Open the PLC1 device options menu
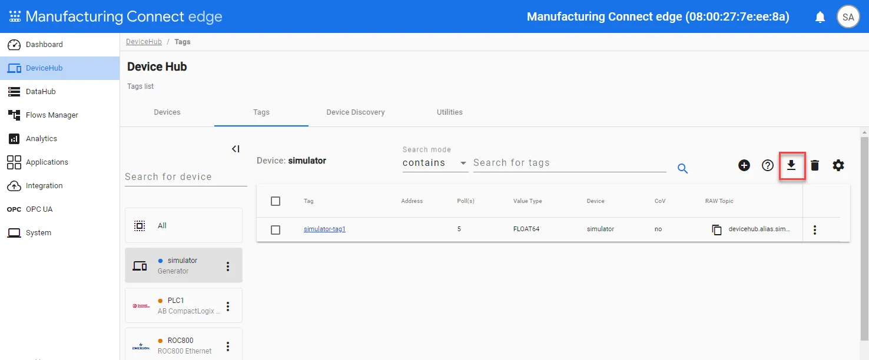The image size is (869, 360). (228, 306)
